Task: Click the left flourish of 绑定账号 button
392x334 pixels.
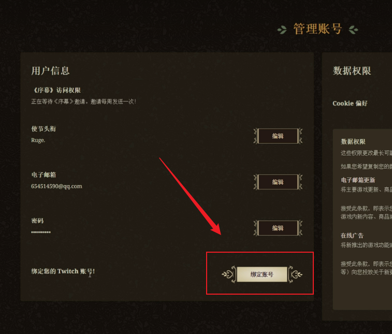Action: pyautogui.click(x=228, y=274)
